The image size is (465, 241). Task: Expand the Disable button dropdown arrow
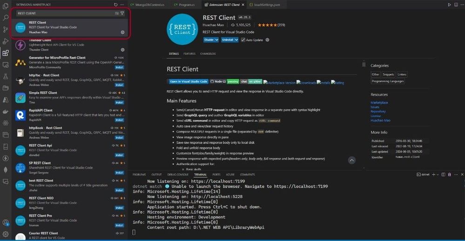point(217,40)
